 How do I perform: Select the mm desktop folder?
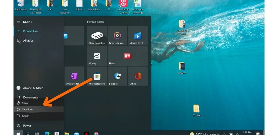tap(50, 6)
